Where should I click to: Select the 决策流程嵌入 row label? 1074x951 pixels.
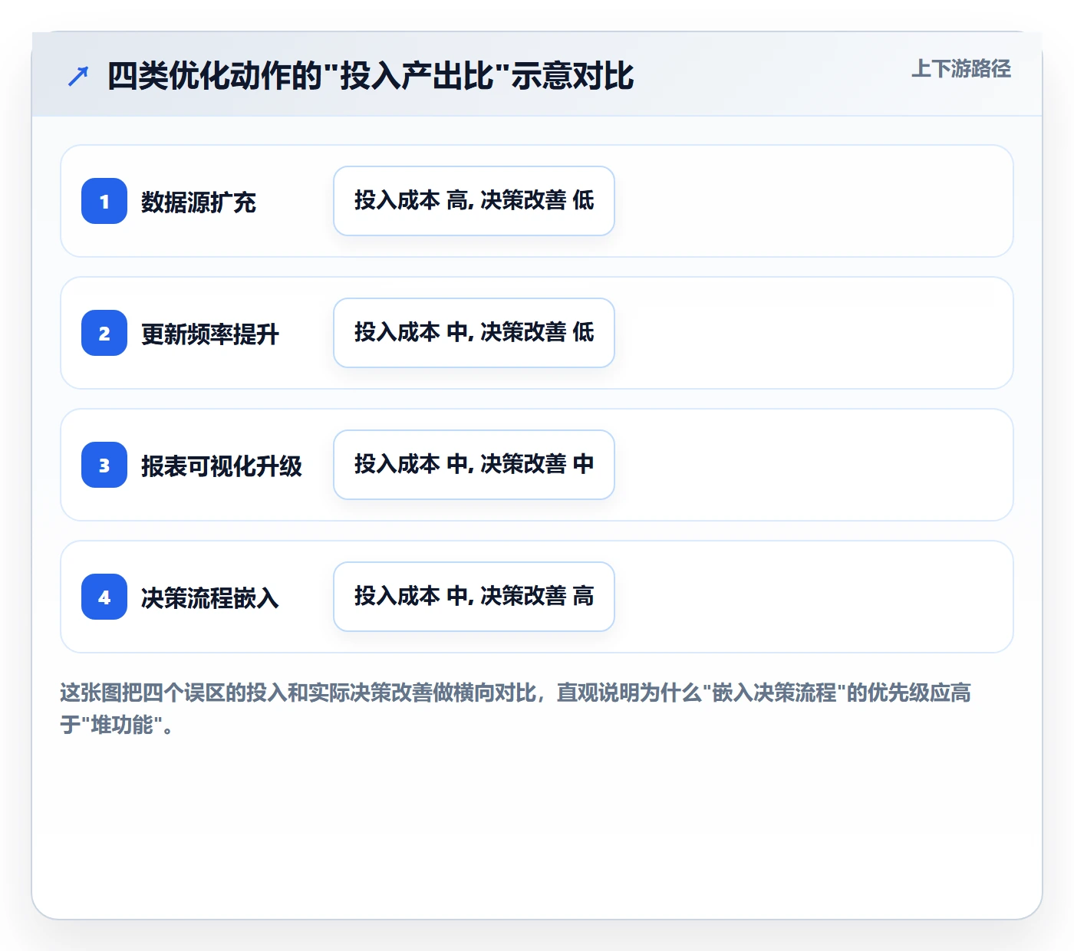click(x=210, y=598)
